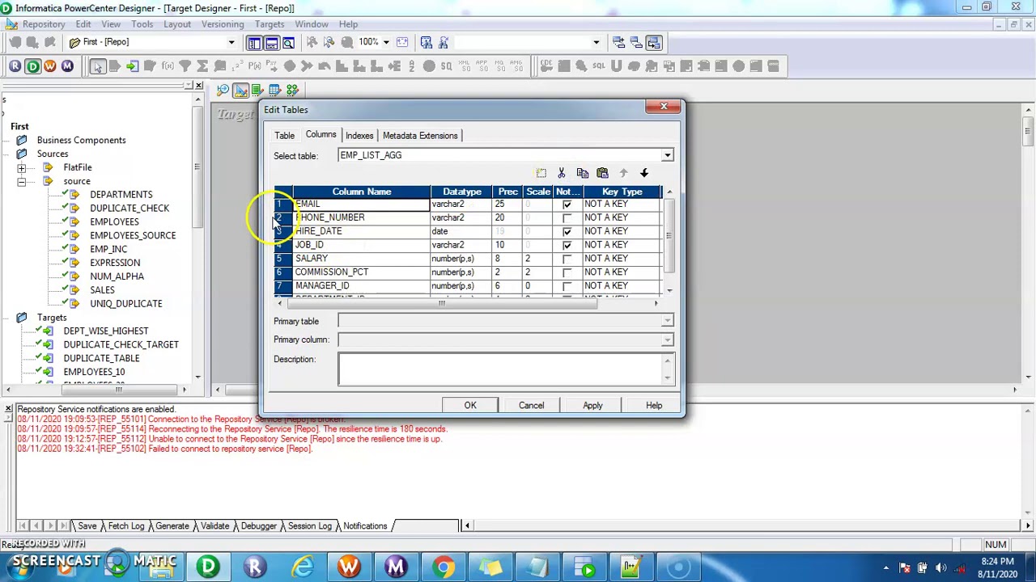Open the Primary table dropdown
Screen dimensions: 1036x582
pyautogui.click(x=667, y=322)
